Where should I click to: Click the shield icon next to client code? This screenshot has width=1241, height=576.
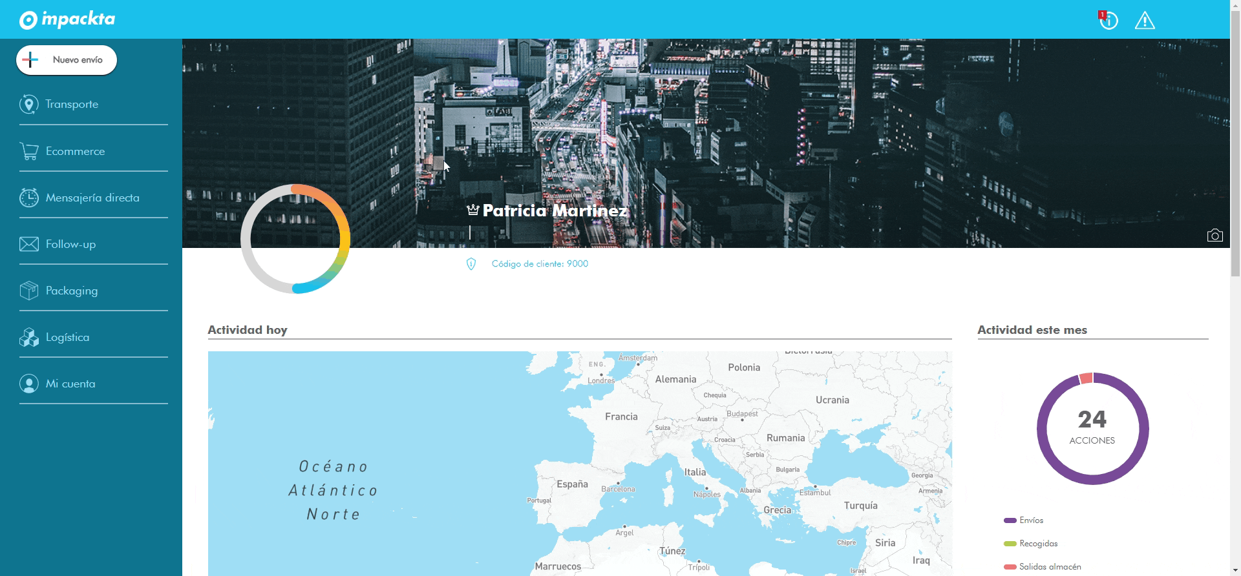[471, 264]
